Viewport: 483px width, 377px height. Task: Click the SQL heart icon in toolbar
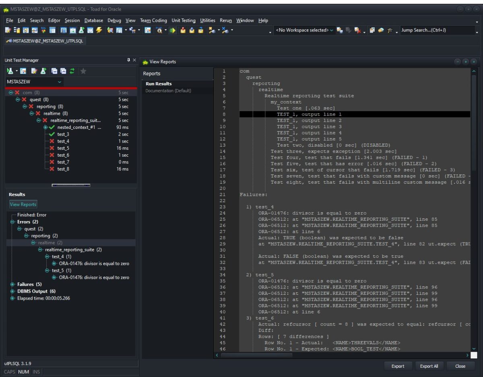pos(43,30)
